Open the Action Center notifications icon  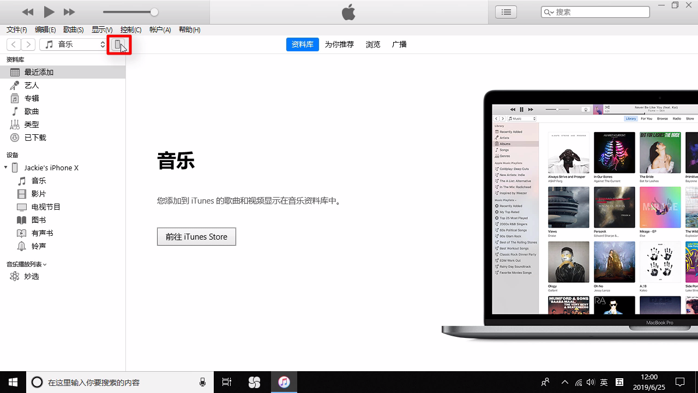tap(680, 382)
